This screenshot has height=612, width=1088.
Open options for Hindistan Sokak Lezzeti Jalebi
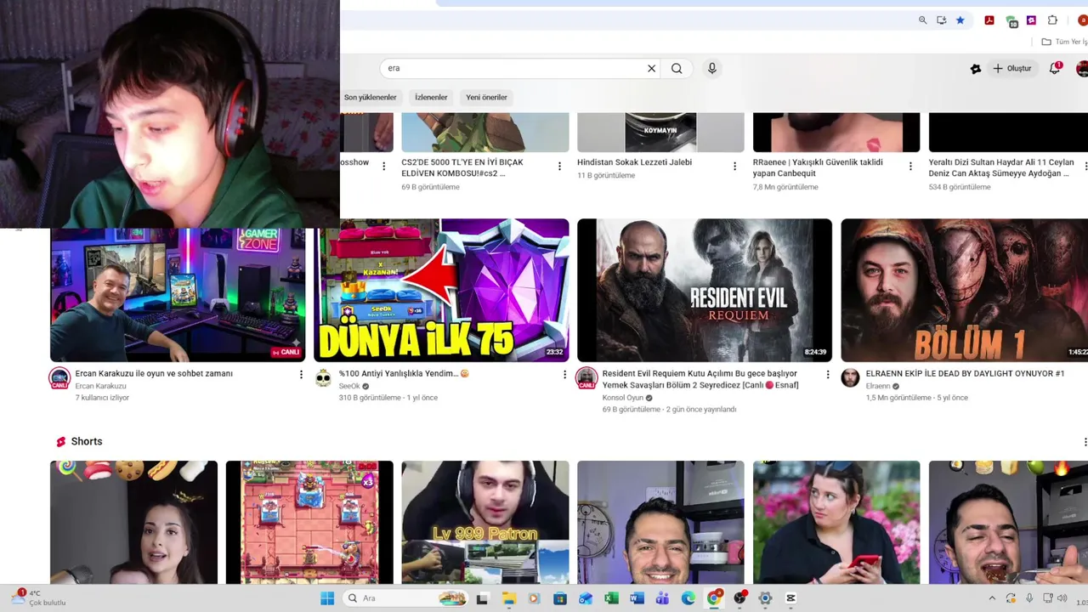pos(735,167)
